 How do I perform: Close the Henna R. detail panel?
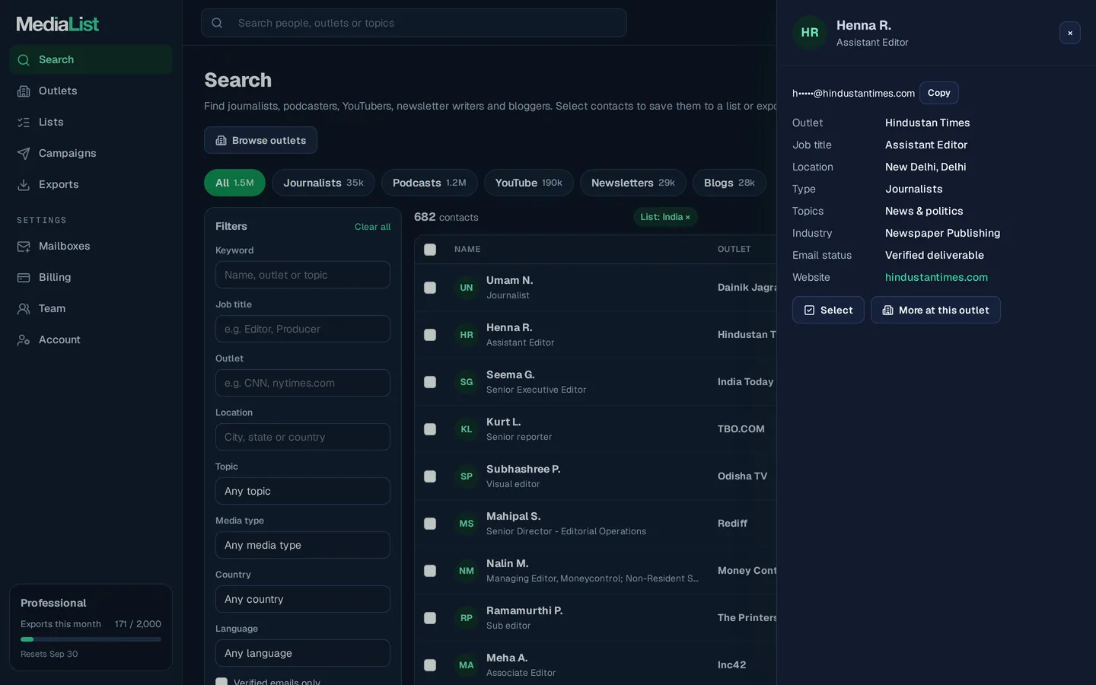(1070, 33)
